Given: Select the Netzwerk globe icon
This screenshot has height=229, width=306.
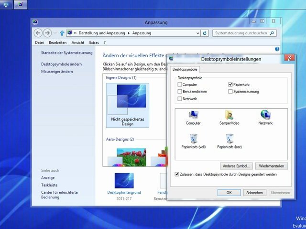Looking at the screenshot, I should (265, 115).
